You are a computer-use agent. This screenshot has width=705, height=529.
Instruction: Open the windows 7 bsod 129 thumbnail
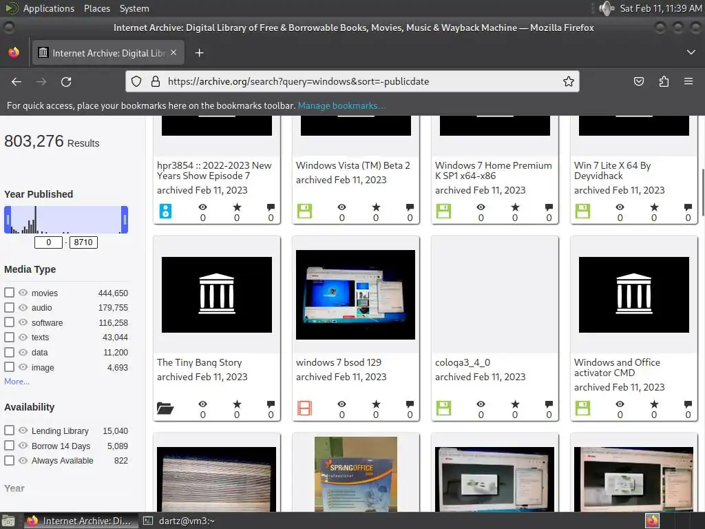(x=356, y=295)
